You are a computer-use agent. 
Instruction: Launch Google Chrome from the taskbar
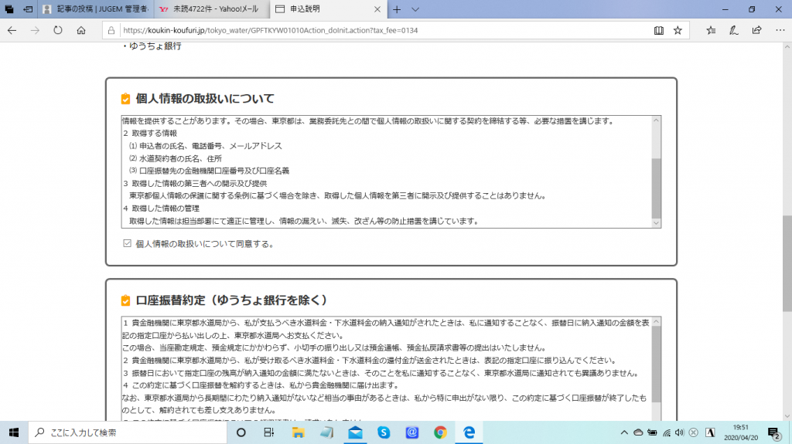coord(440,432)
